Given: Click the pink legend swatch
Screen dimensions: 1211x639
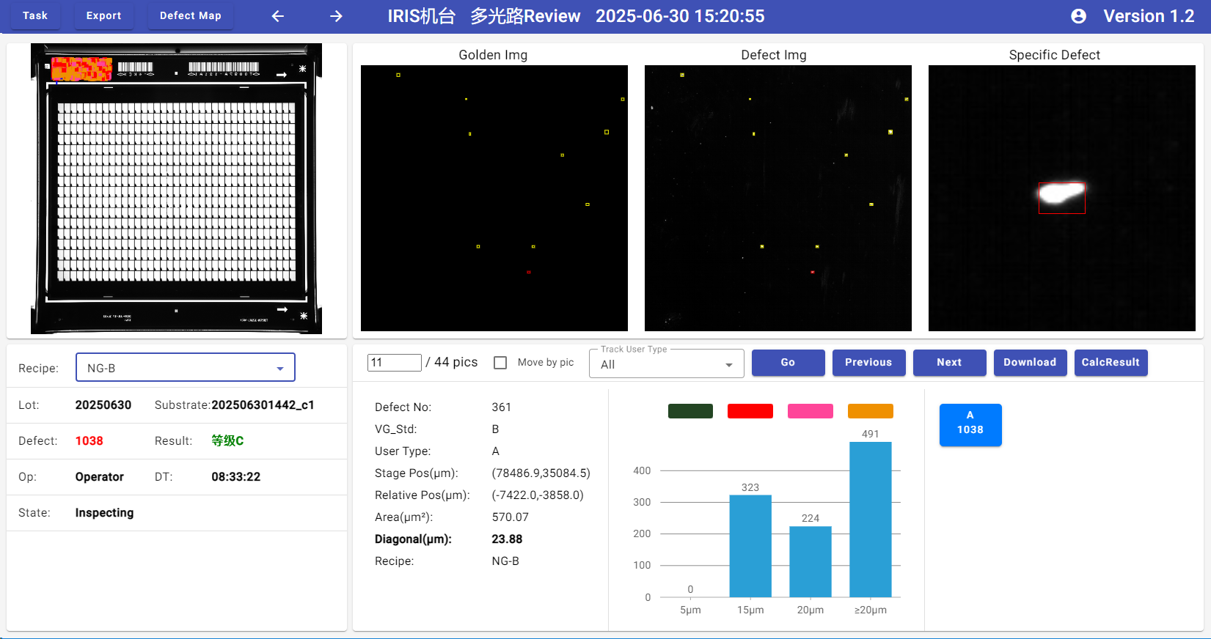Looking at the screenshot, I should [811, 411].
